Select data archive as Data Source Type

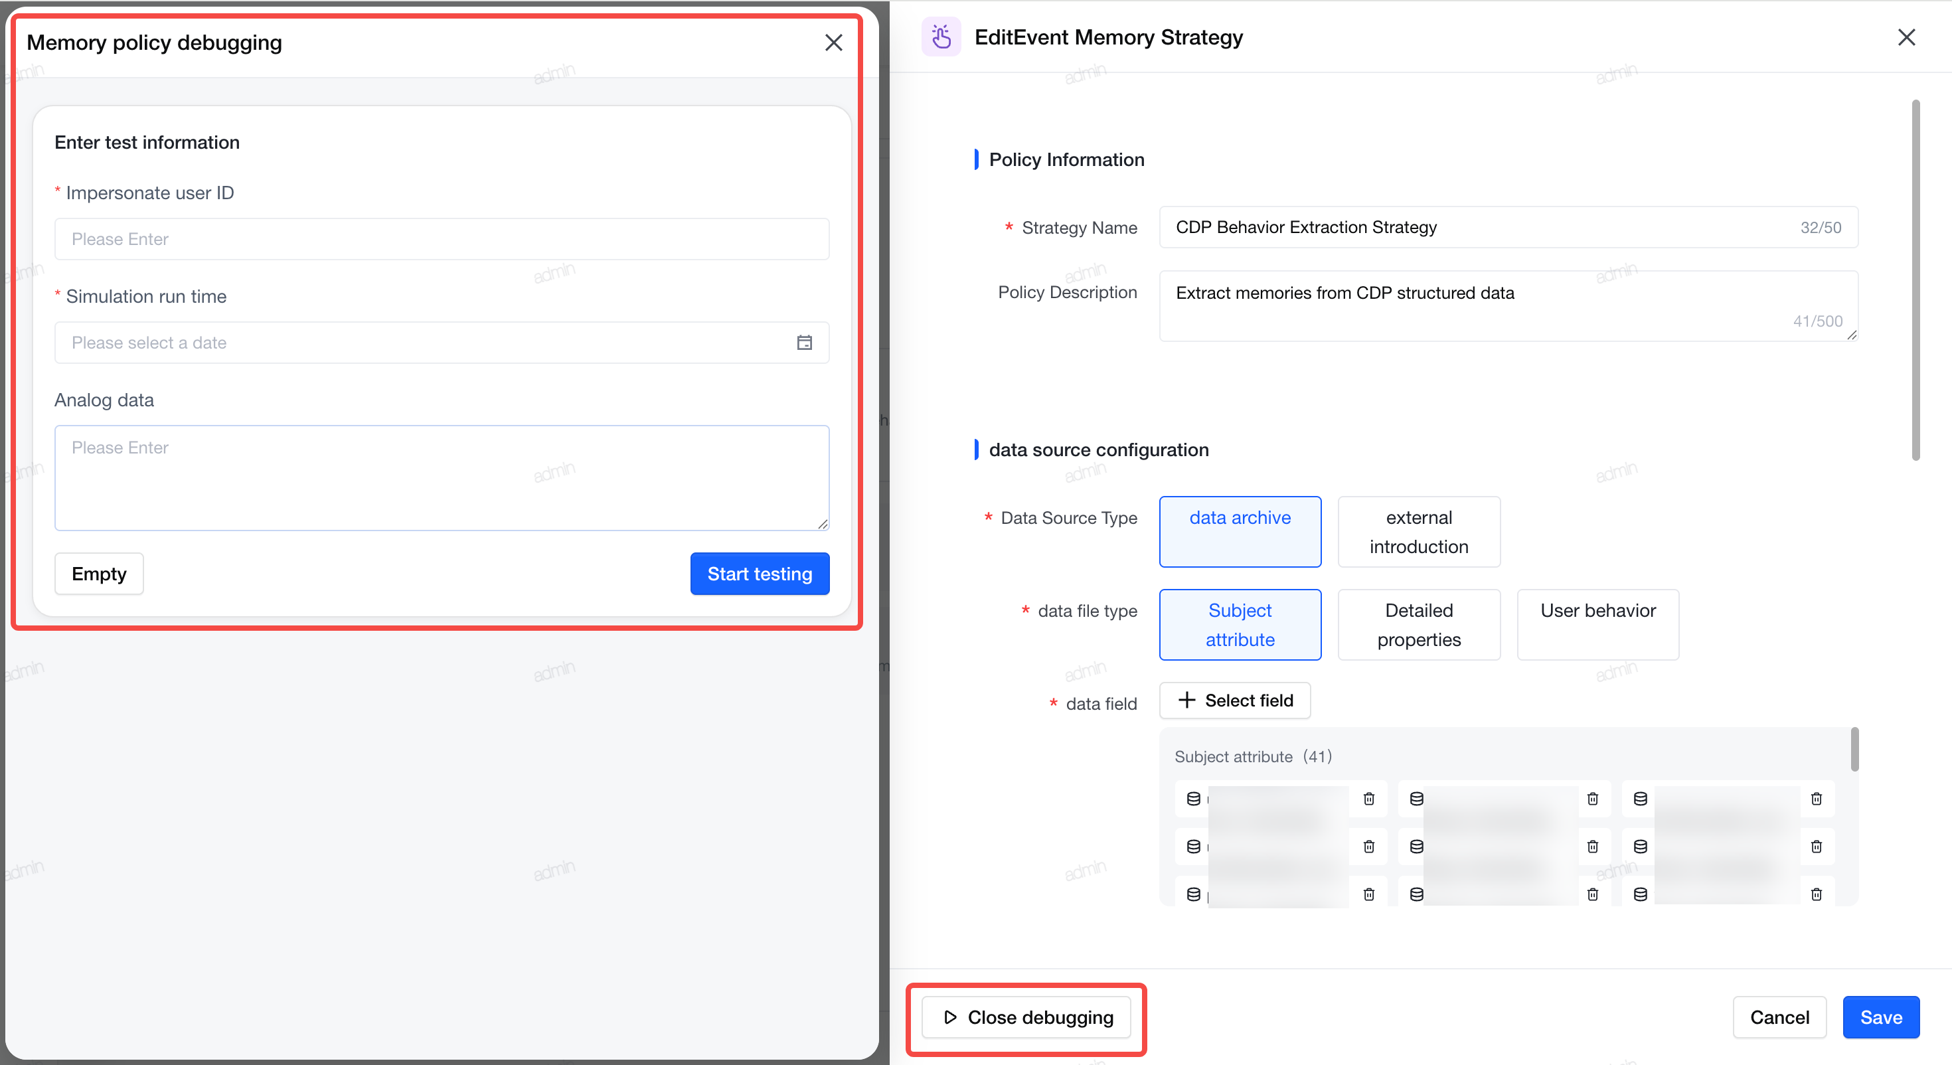(x=1240, y=532)
